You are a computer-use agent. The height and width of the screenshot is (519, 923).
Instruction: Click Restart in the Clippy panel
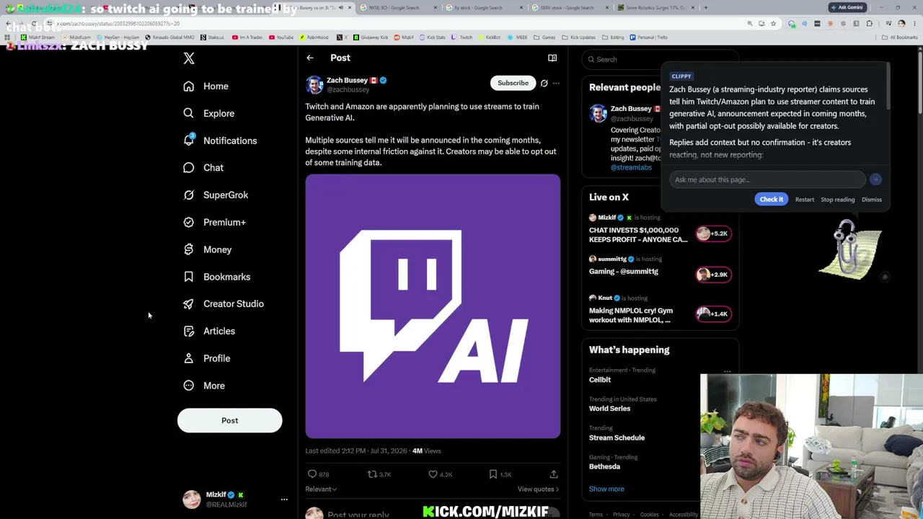[x=804, y=200]
